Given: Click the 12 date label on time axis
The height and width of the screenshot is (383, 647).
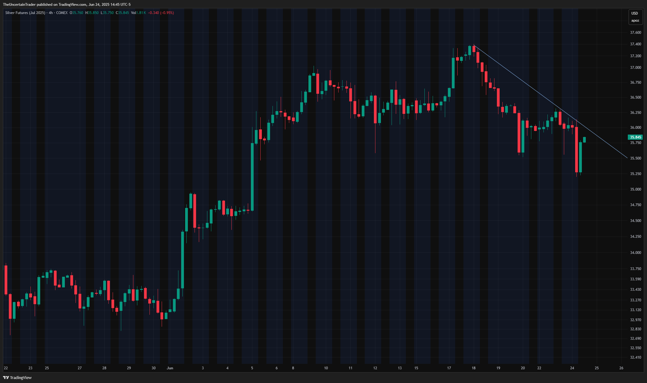Looking at the screenshot, I should 375,368.
